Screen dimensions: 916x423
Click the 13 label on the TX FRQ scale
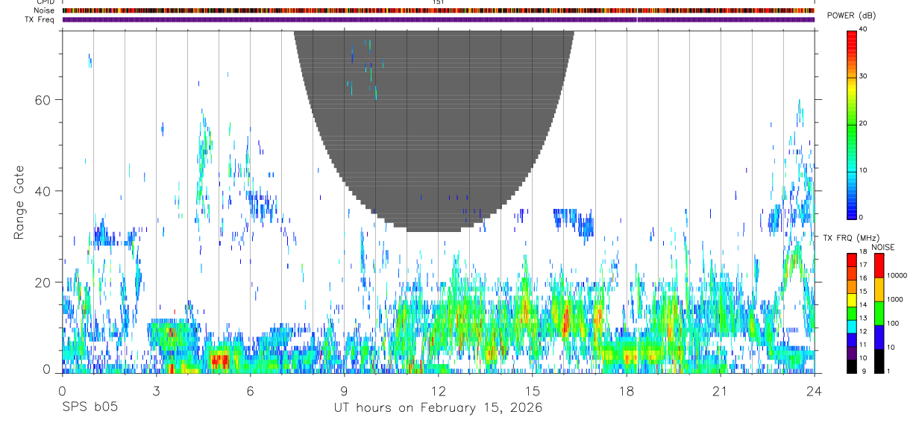click(863, 318)
